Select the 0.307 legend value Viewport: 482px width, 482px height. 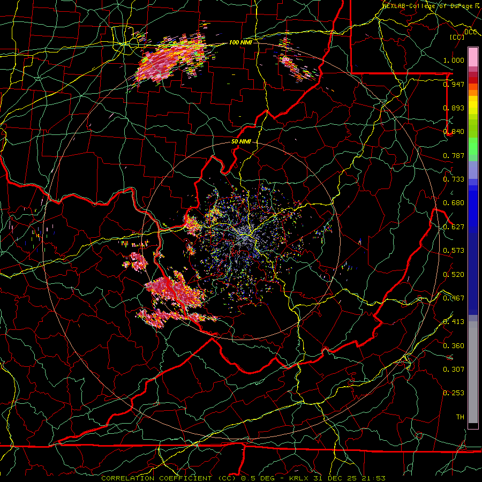(x=454, y=369)
